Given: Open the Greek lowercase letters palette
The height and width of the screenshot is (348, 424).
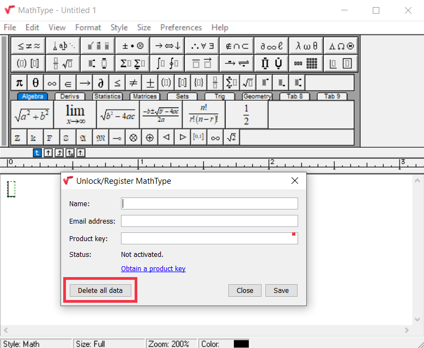Looking at the screenshot, I should [x=307, y=46].
